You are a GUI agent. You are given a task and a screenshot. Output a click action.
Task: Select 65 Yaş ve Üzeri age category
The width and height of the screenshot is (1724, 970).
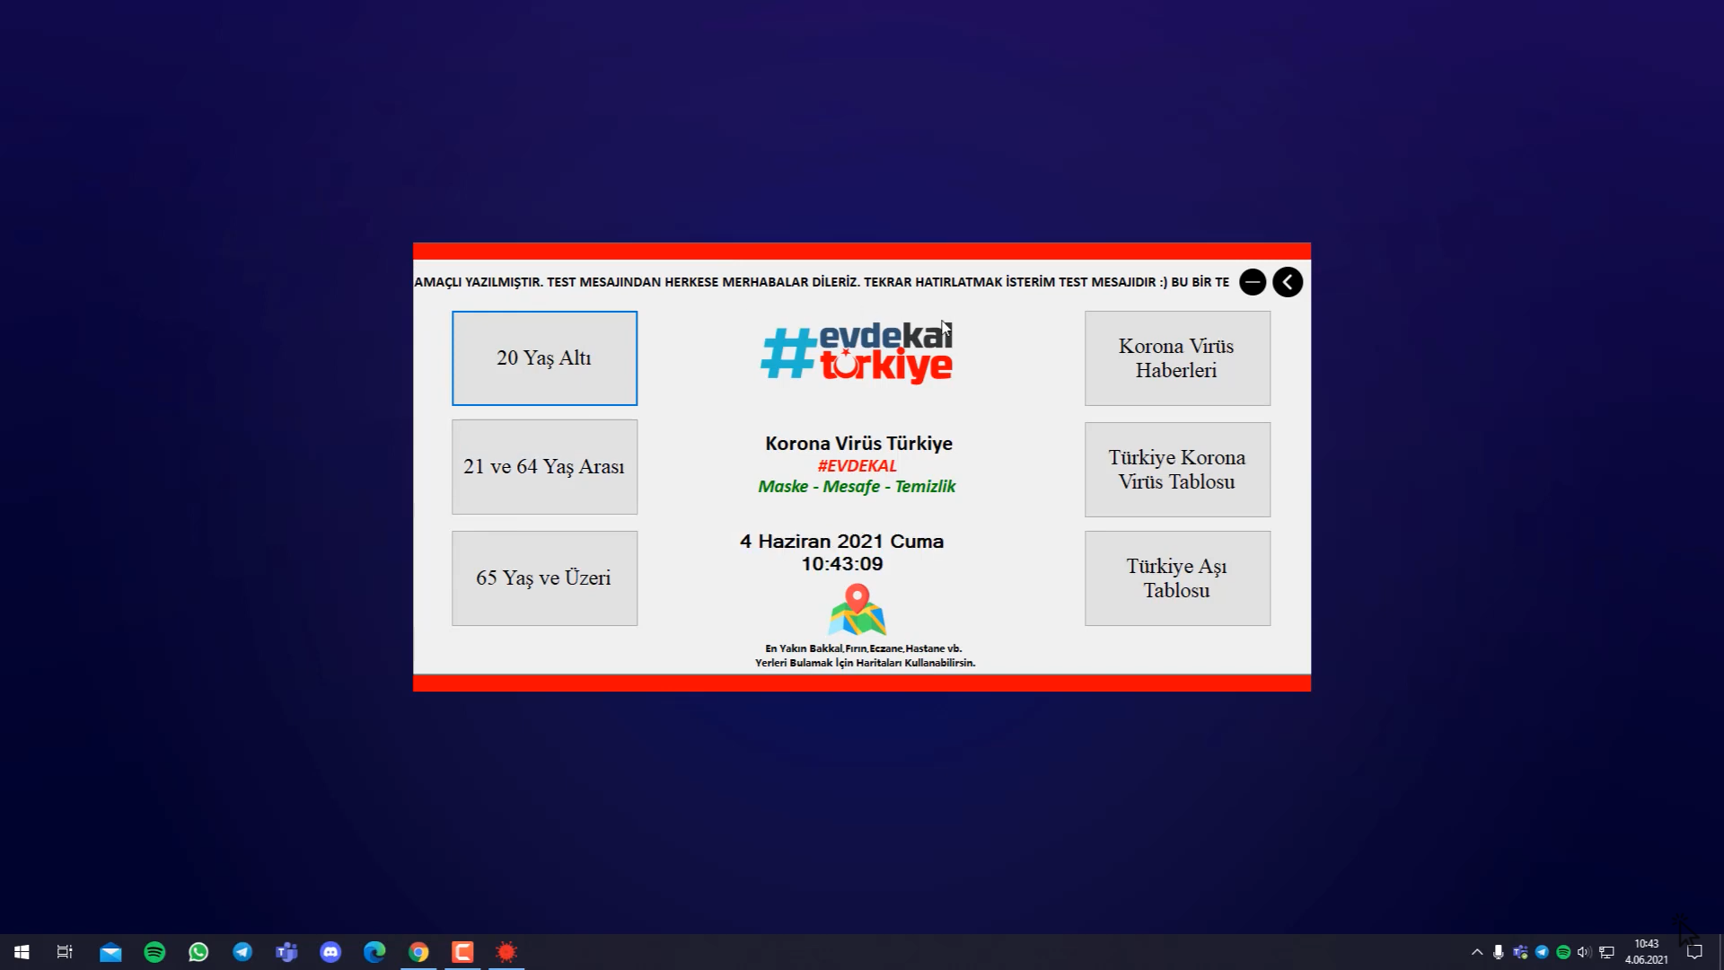tap(545, 578)
